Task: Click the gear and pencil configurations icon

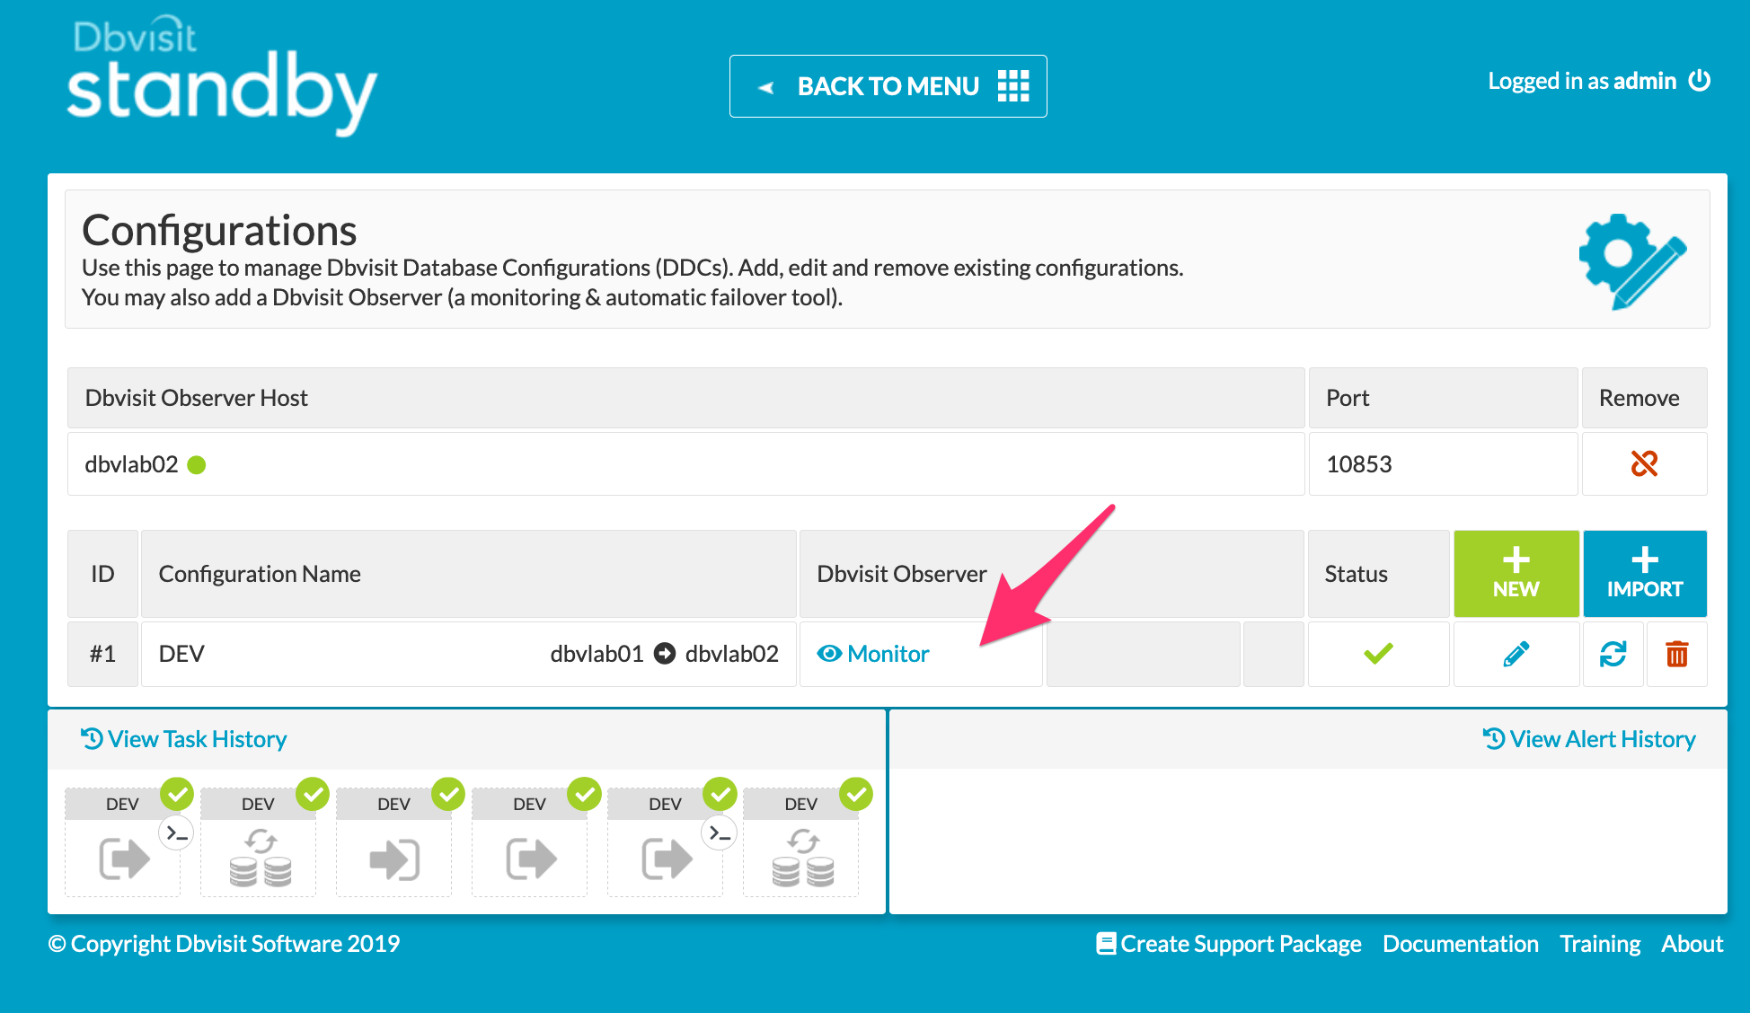Action: pos(1632,261)
